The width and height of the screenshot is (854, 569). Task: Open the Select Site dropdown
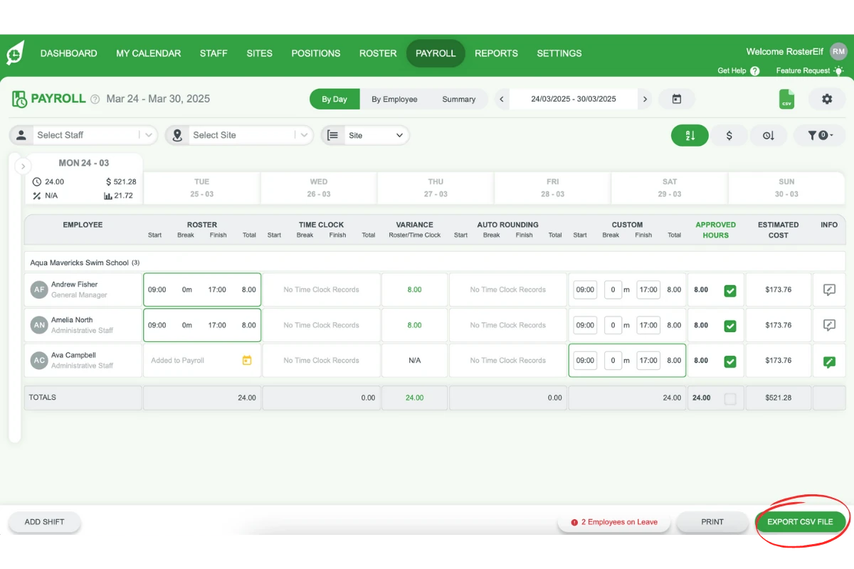[239, 135]
